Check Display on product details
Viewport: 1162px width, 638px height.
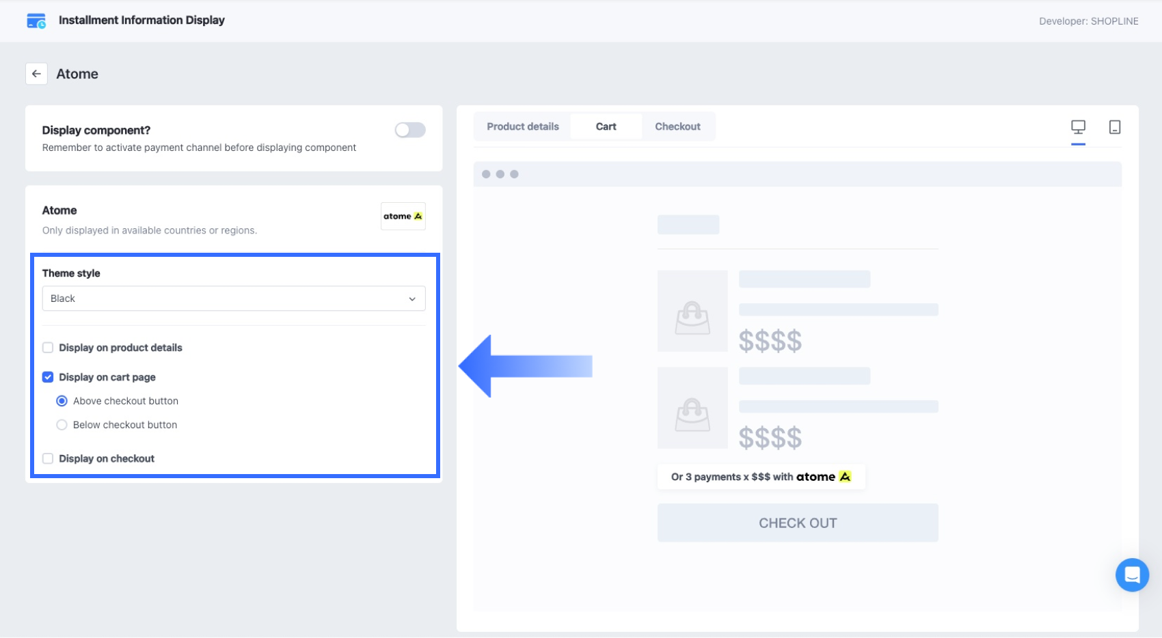(48, 348)
